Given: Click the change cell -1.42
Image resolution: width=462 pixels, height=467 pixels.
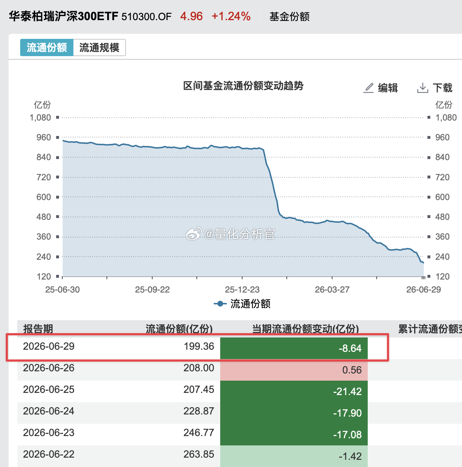Looking at the screenshot, I should pyautogui.click(x=294, y=456).
